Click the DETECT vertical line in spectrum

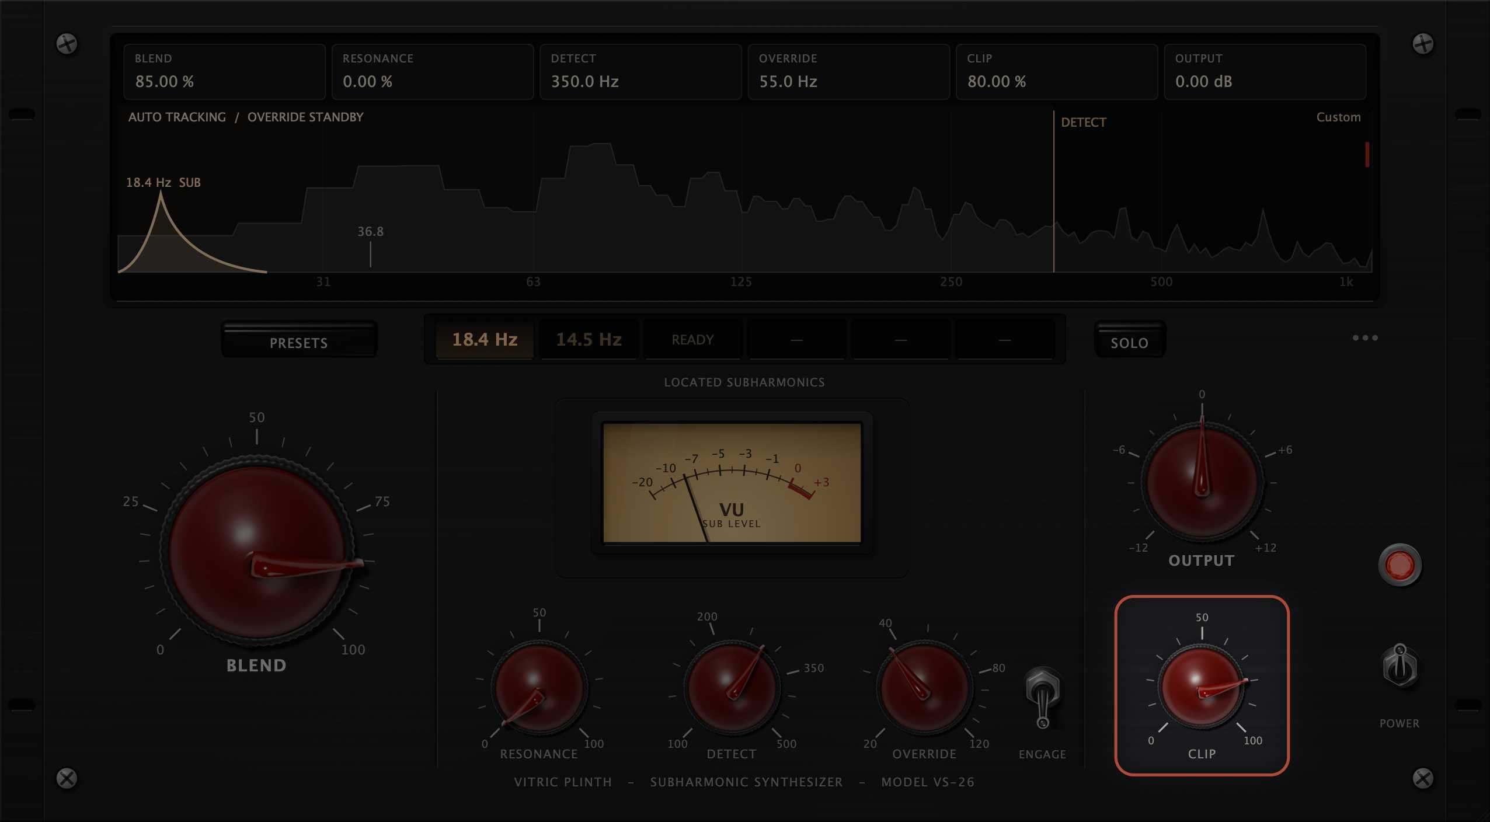pyautogui.click(x=1054, y=191)
